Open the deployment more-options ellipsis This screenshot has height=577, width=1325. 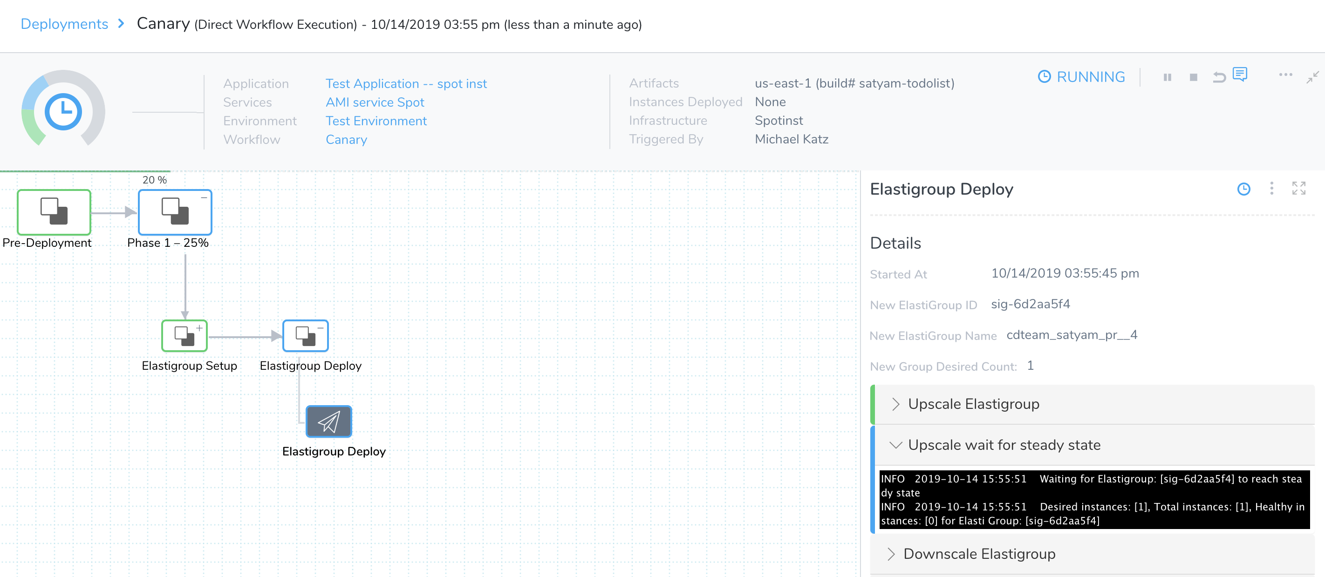[1285, 75]
